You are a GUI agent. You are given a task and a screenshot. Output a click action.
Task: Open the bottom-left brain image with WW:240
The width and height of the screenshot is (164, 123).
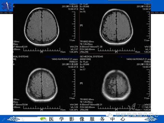tap(42, 85)
